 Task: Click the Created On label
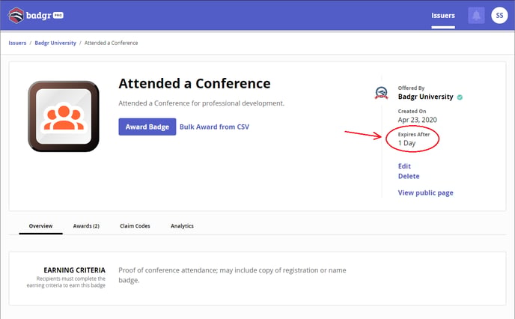pyautogui.click(x=412, y=112)
